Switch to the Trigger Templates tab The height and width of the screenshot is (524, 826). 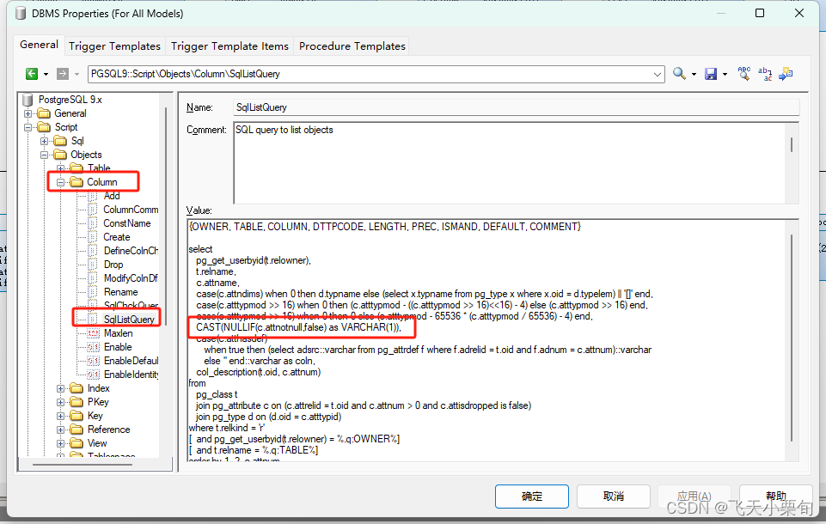(114, 46)
